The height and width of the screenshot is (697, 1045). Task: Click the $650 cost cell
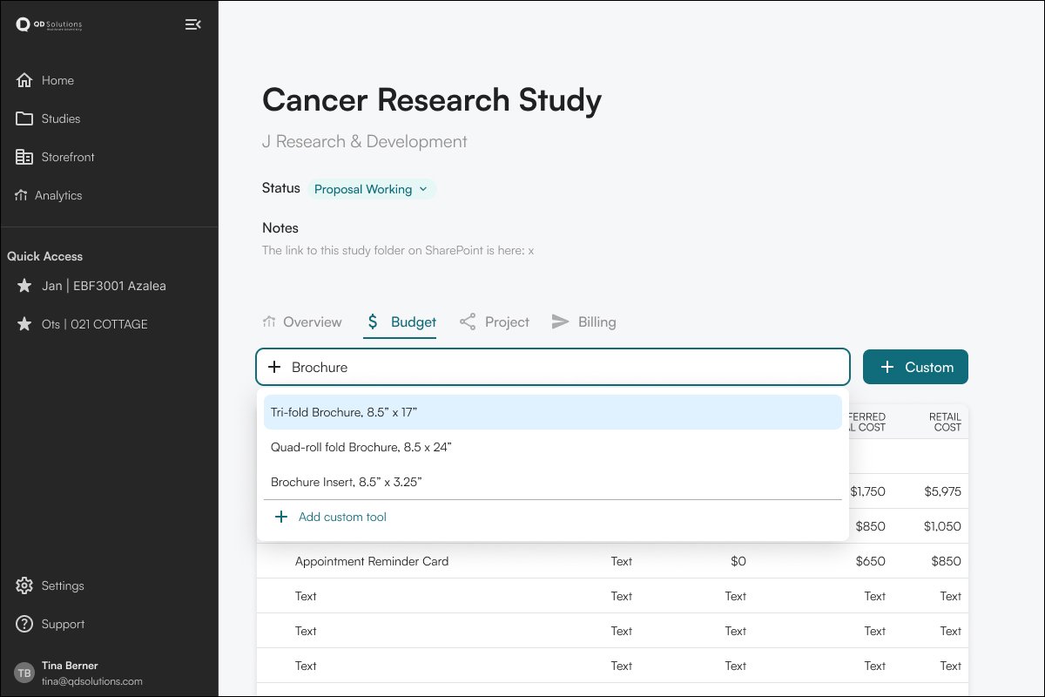point(871,561)
